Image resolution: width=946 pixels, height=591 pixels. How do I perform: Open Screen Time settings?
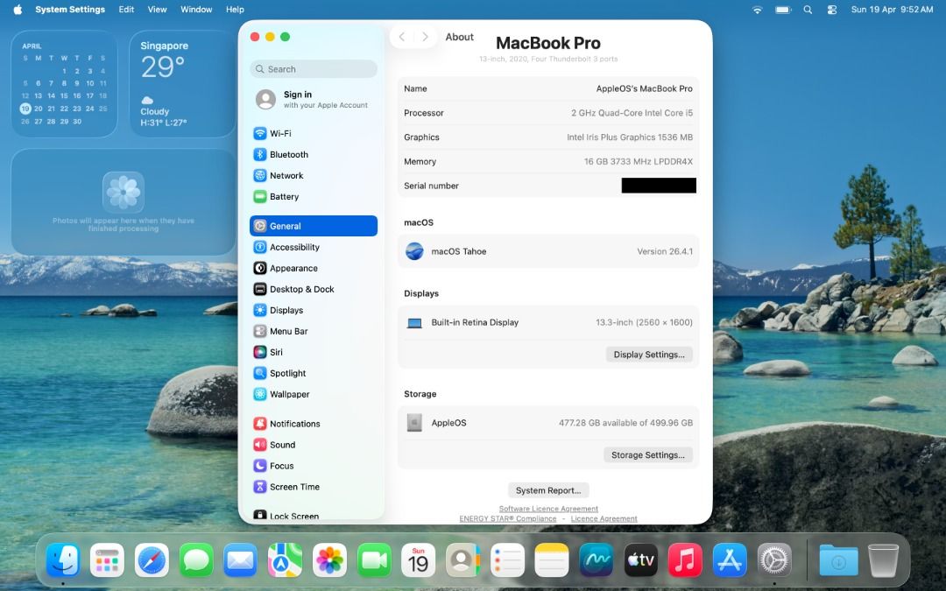coord(313,487)
